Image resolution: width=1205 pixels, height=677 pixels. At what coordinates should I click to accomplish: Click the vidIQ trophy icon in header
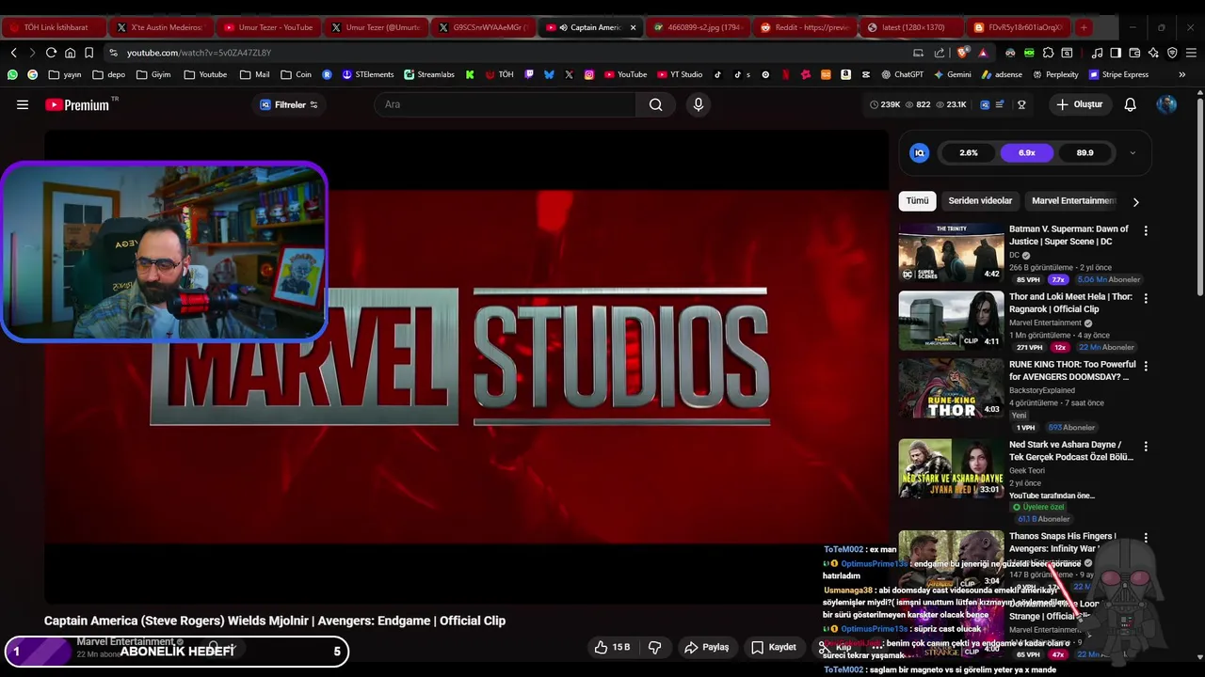tap(1021, 104)
